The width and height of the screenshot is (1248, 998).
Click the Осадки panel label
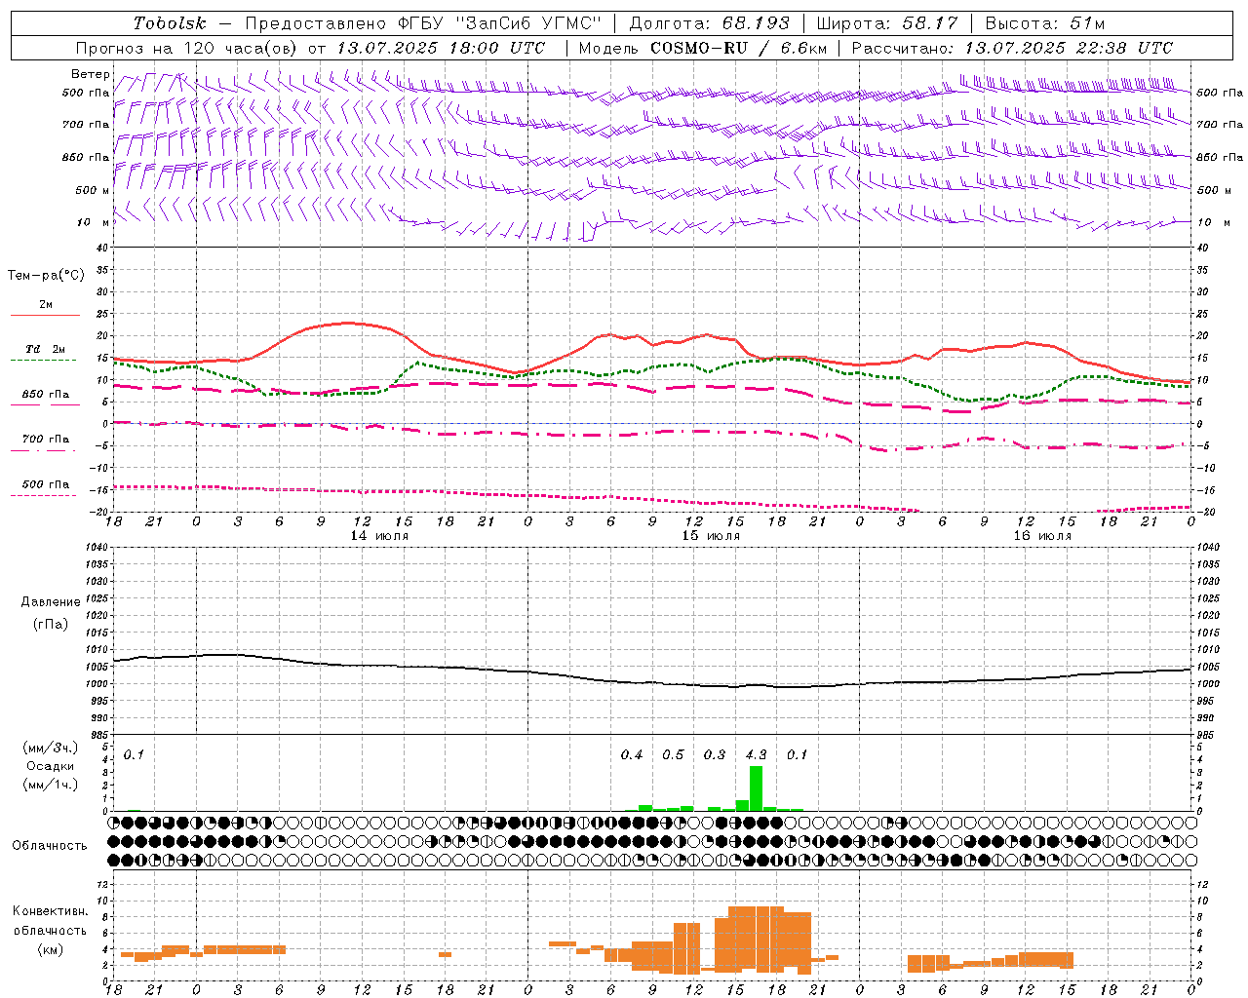(50, 766)
